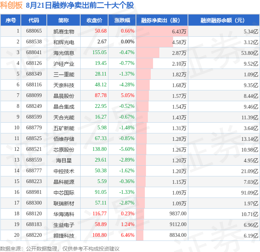The height and width of the screenshot is (252, 260).
Task: Select stock name 五矿新能
Action: coord(64,128)
